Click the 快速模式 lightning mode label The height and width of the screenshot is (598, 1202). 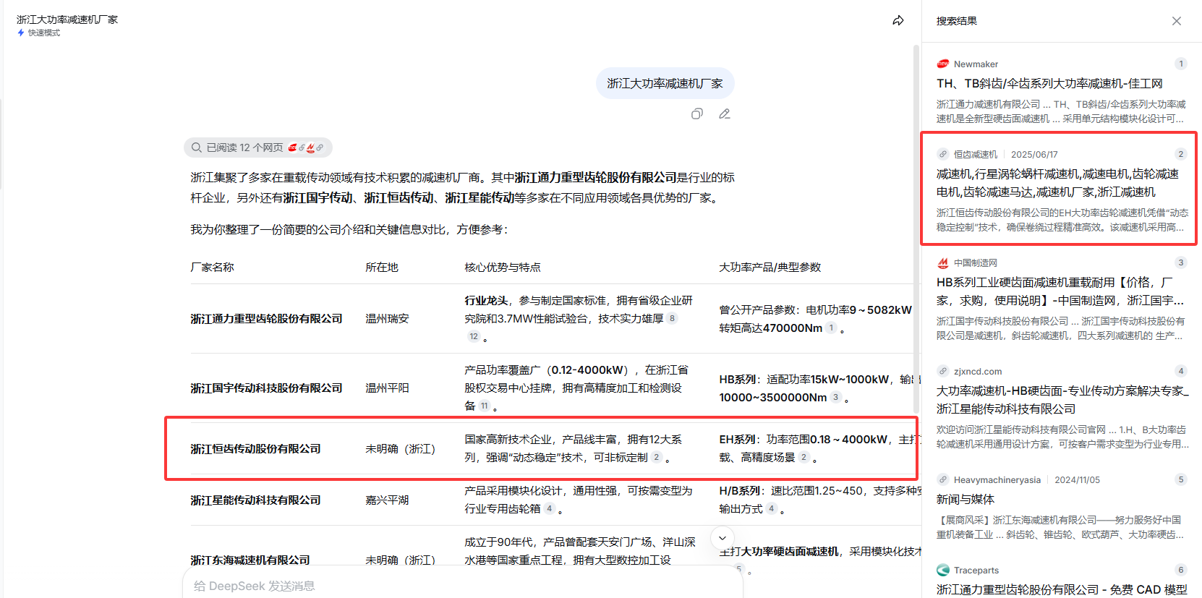coord(38,33)
